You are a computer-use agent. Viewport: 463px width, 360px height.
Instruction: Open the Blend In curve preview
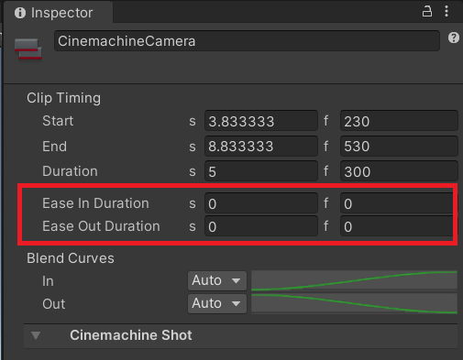(x=354, y=280)
